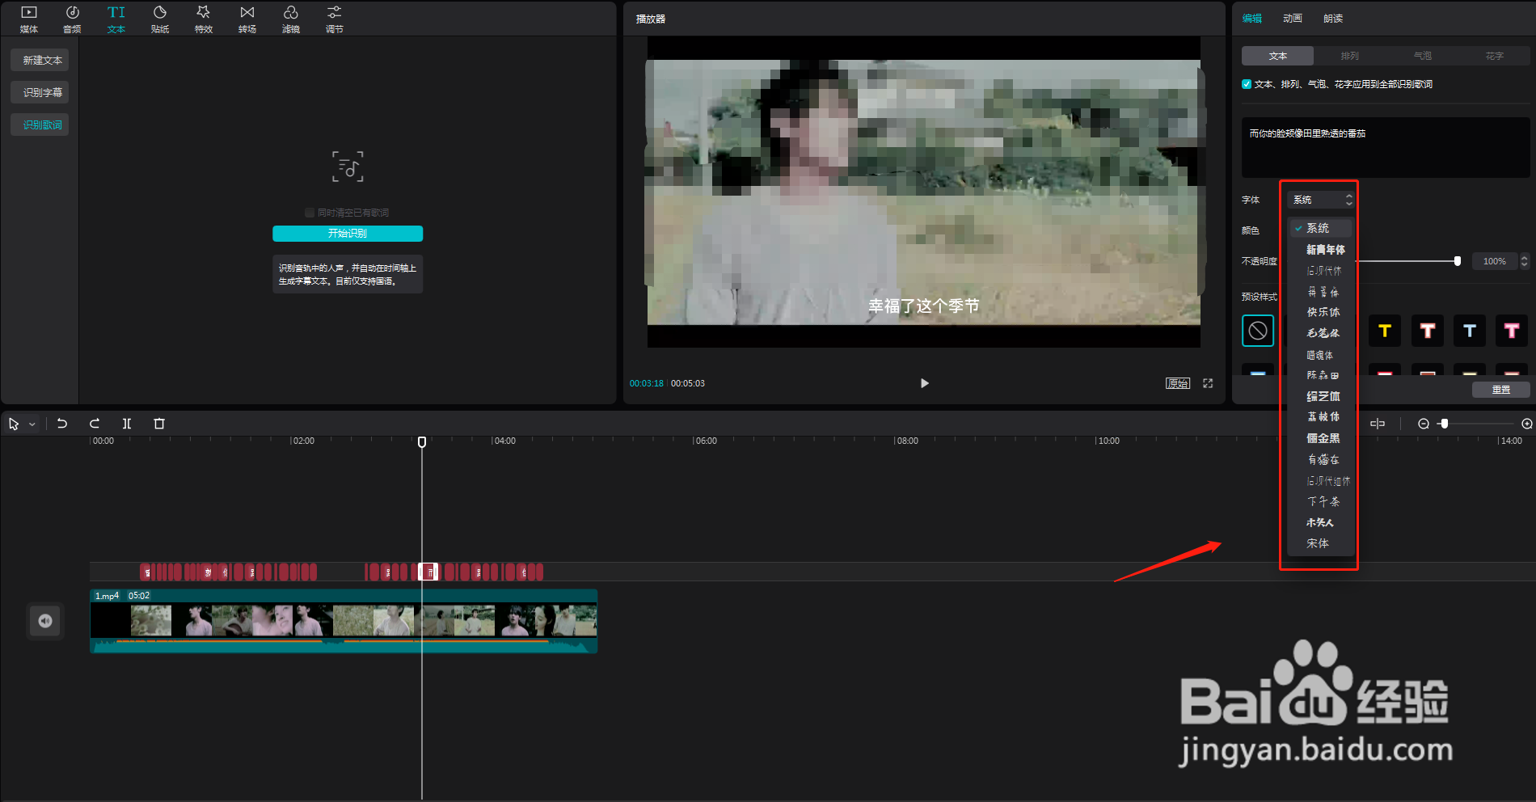
Task: Apply the yellow T preset style
Action: tap(1385, 331)
